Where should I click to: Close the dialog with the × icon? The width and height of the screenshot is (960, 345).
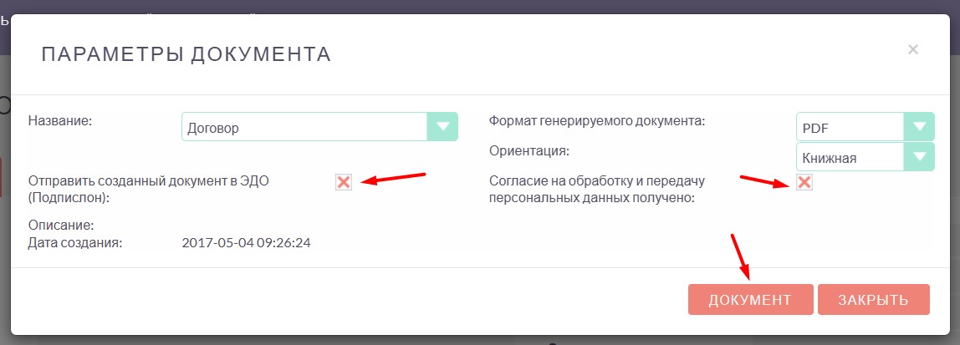[x=913, y=49]
